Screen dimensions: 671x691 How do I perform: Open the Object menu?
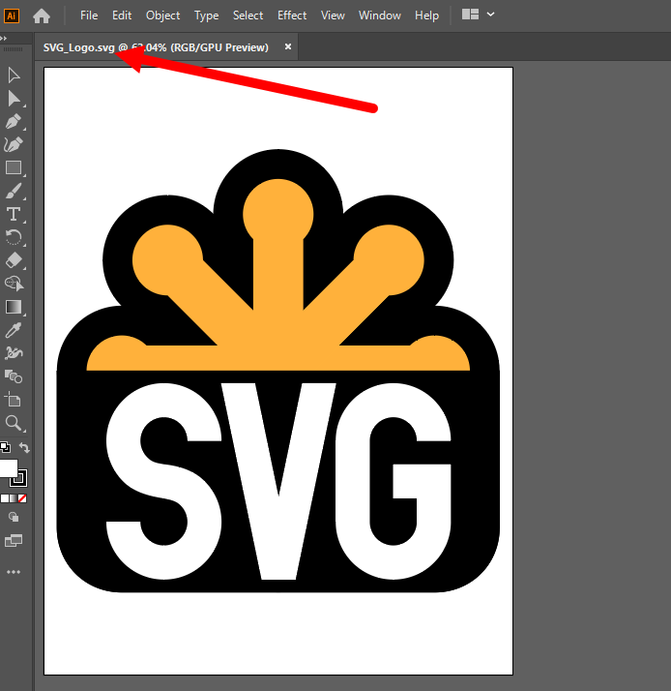[162, 15]
